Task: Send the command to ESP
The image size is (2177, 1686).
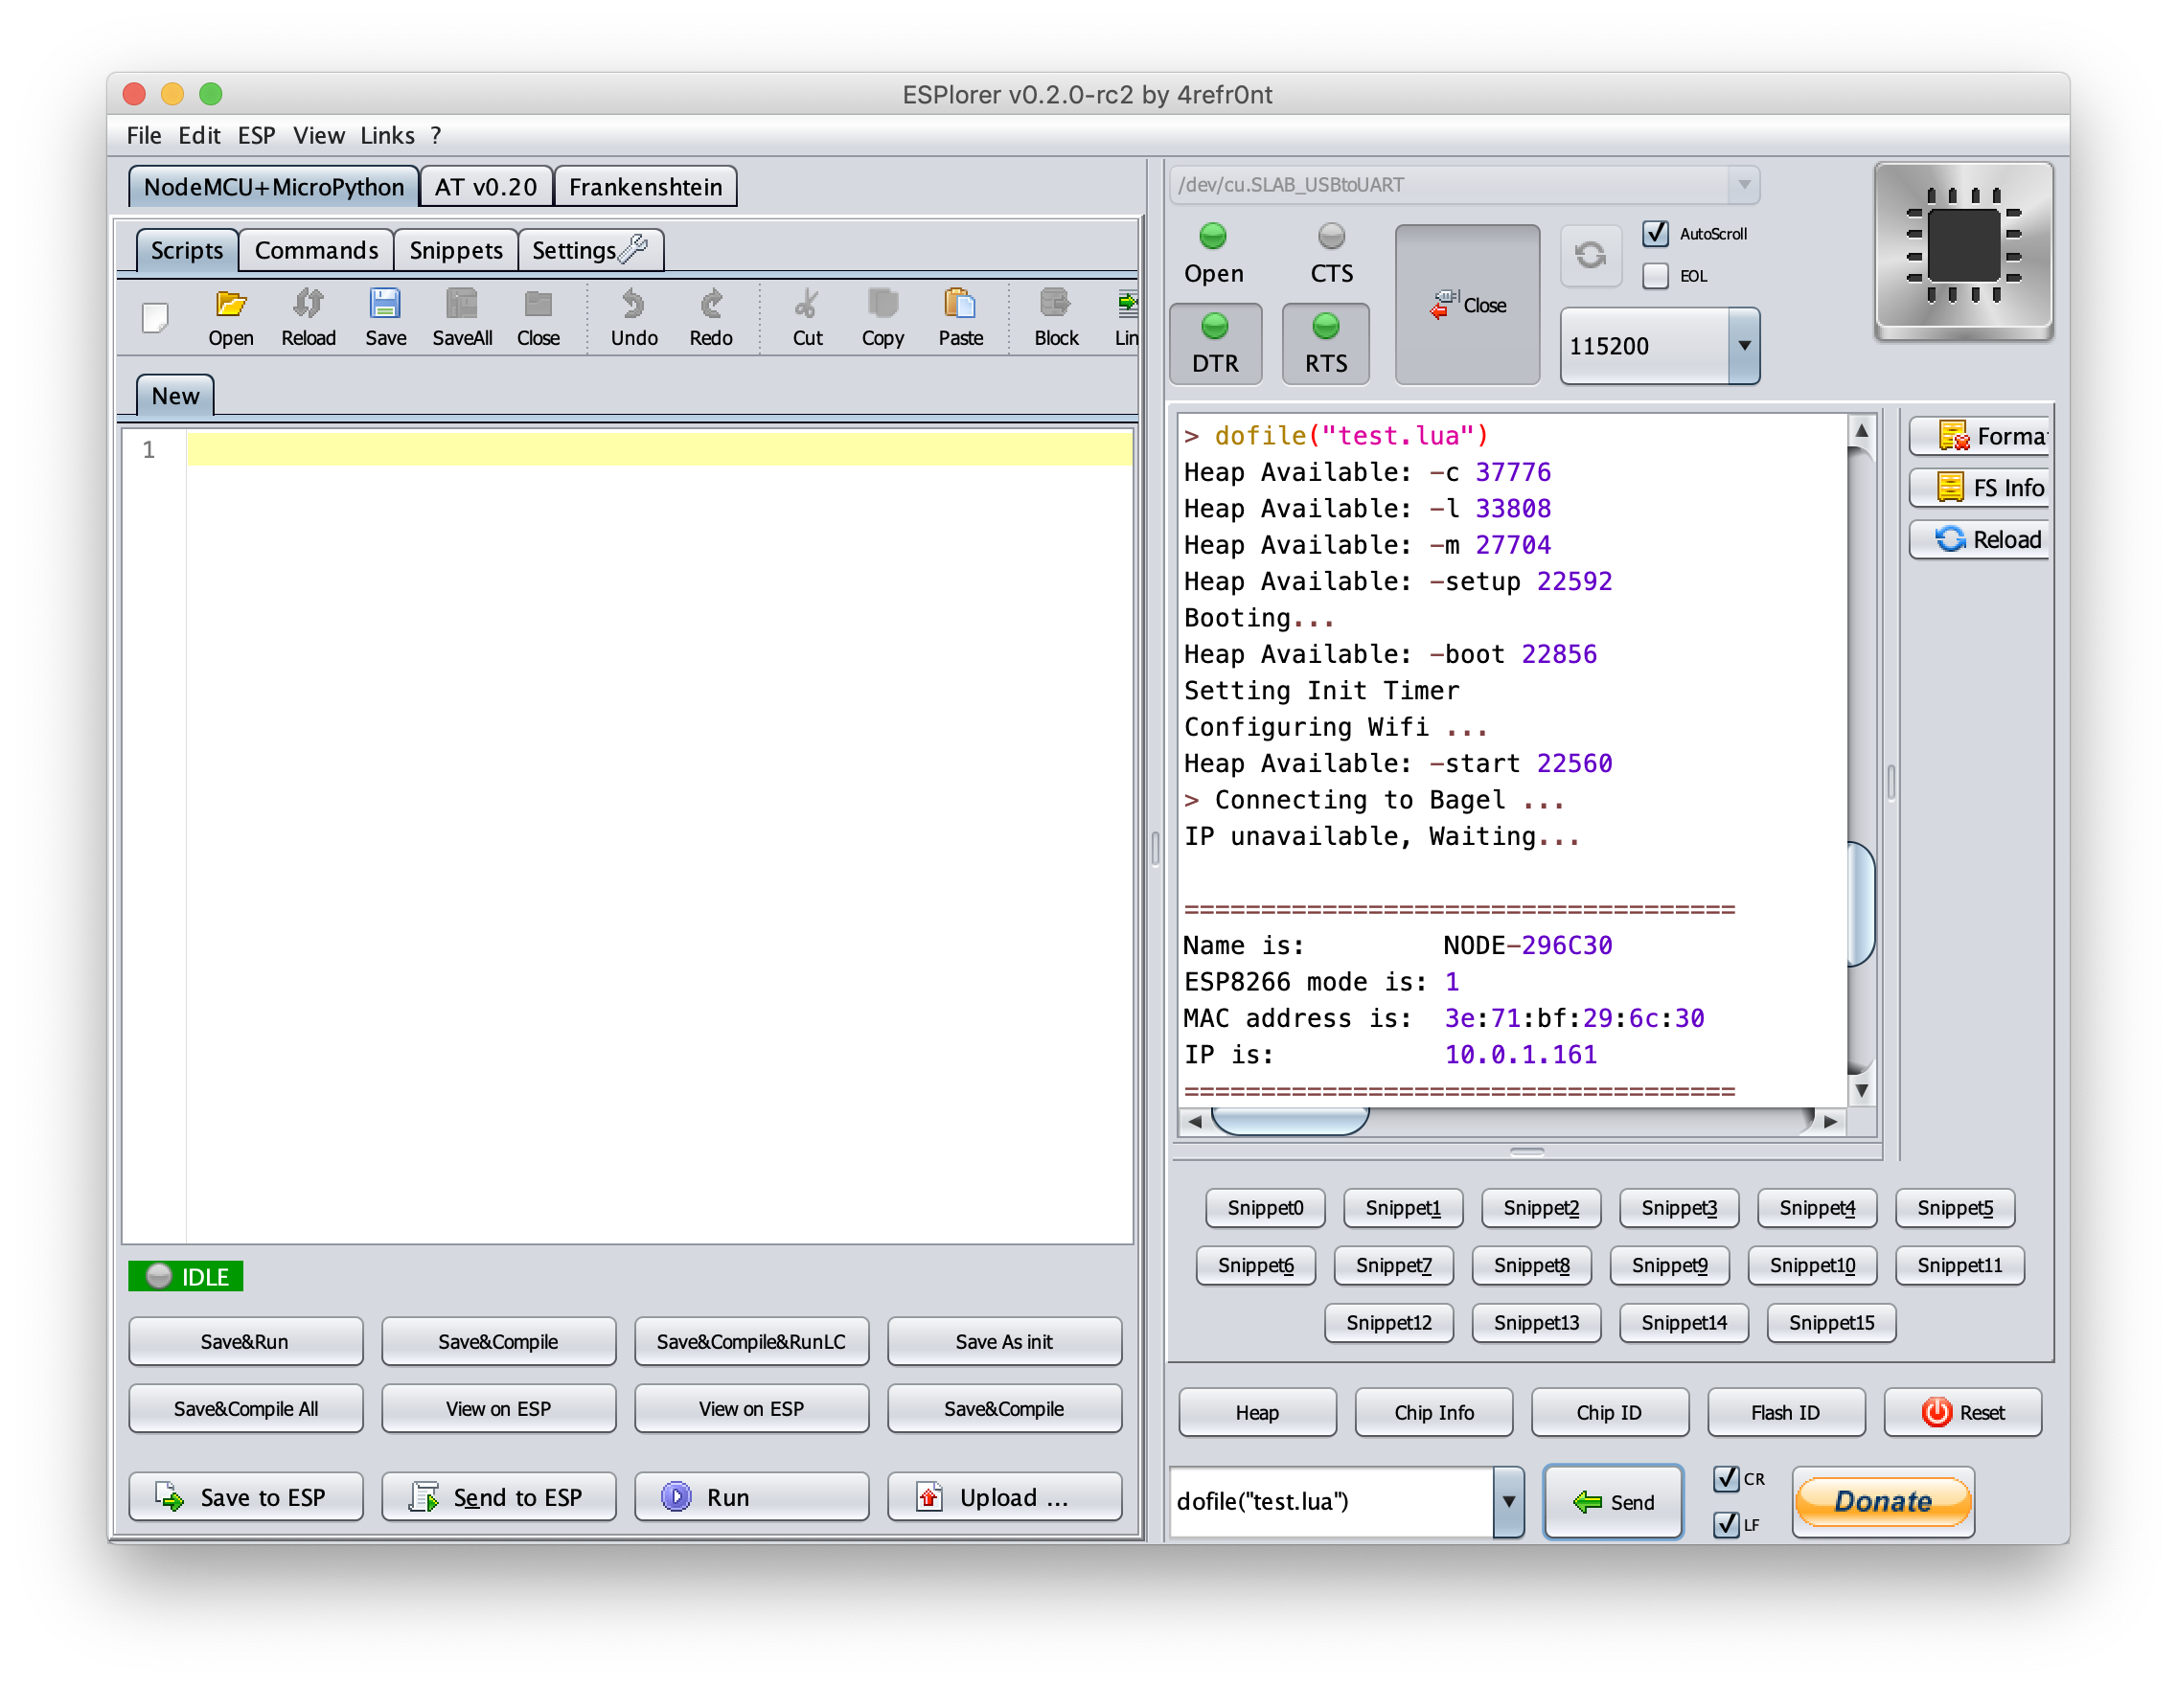Action: tap(1614, 1503)
